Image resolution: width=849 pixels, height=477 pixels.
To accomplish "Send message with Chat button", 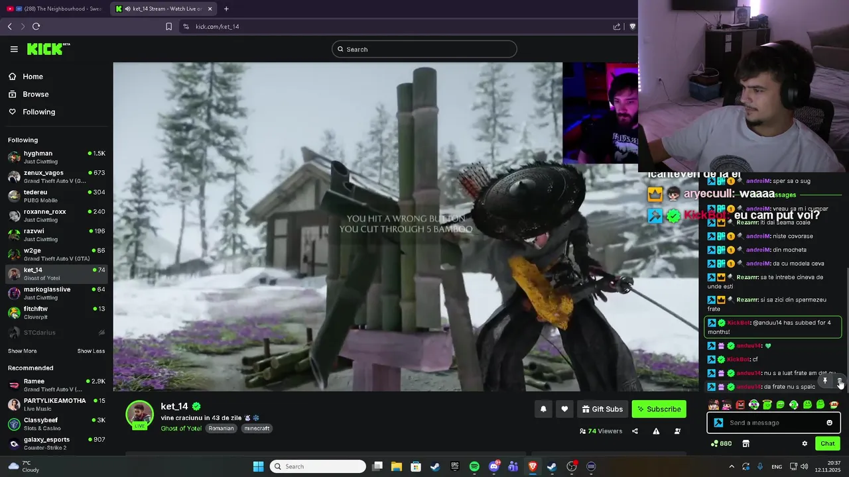I will pos(828,444).
